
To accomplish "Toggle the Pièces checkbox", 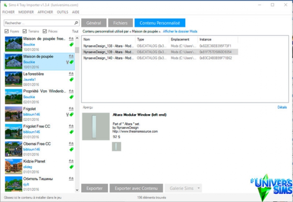I will click(x=44, y=31).
